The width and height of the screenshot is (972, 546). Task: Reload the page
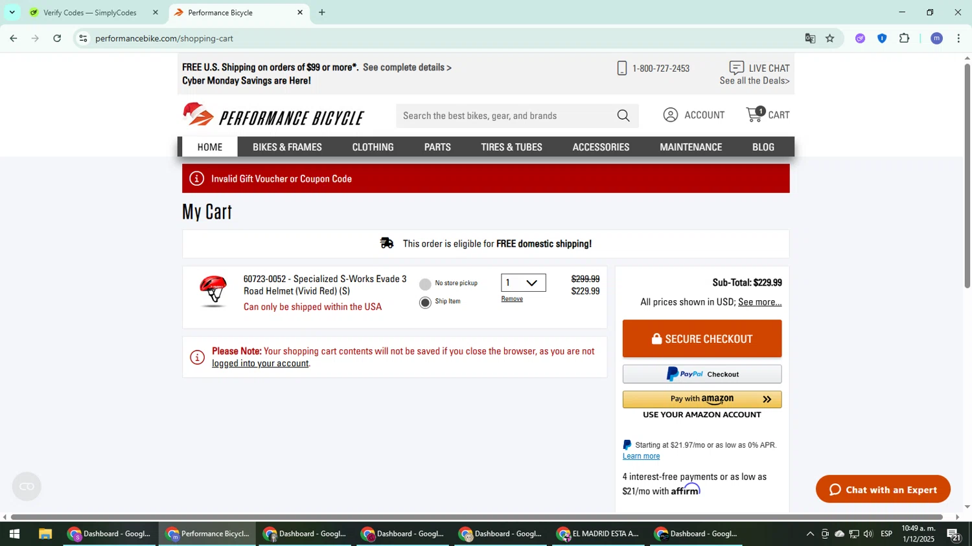[57, 38]
